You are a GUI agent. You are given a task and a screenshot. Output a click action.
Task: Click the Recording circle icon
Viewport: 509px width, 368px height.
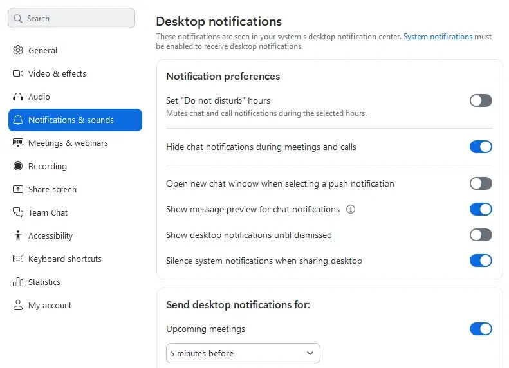point(18,166)
